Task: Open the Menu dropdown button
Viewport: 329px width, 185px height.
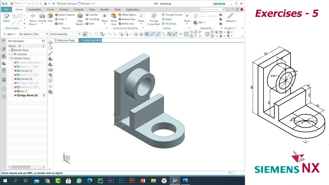Action: tap(10, 34)
